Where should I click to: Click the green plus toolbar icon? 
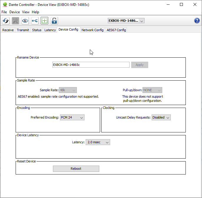coord(44,21)
